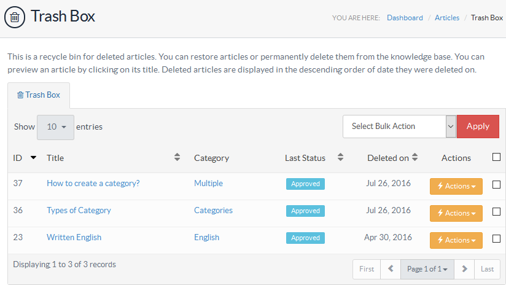Click the trash can icon beside Trash Box title
This screenshot has height=285, width=506.
(15, 17)
